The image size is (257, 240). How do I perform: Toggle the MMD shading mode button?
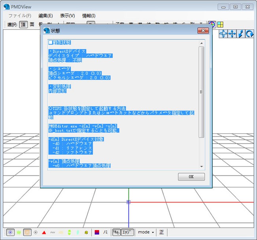pyautogui.click(x=116, y=232)
